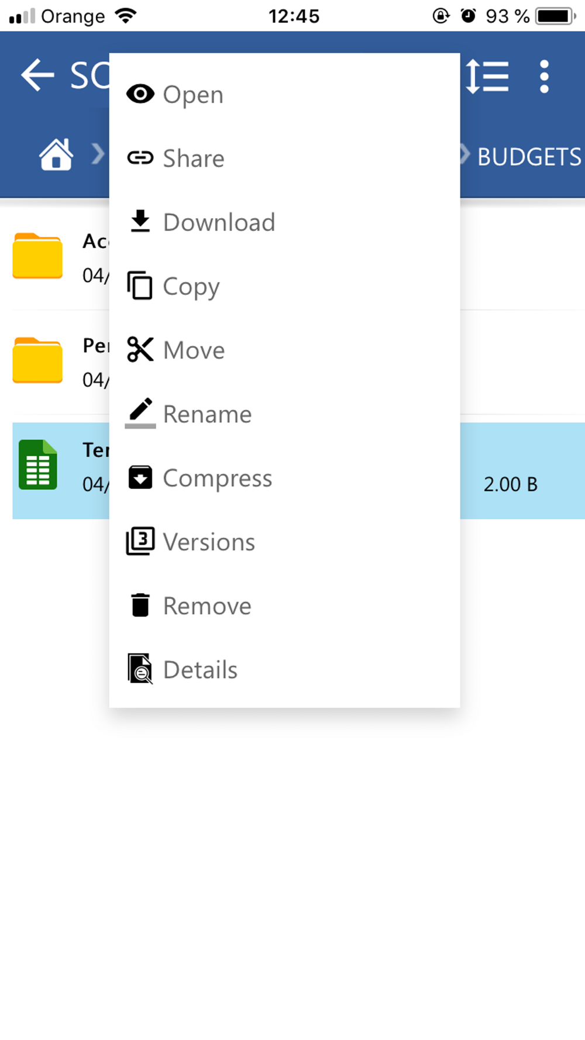
Task: Click the eye icon next to Open
Action: [140, 94]
